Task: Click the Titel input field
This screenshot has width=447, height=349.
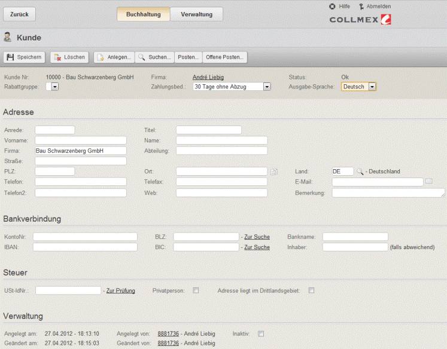Action: 209,130
